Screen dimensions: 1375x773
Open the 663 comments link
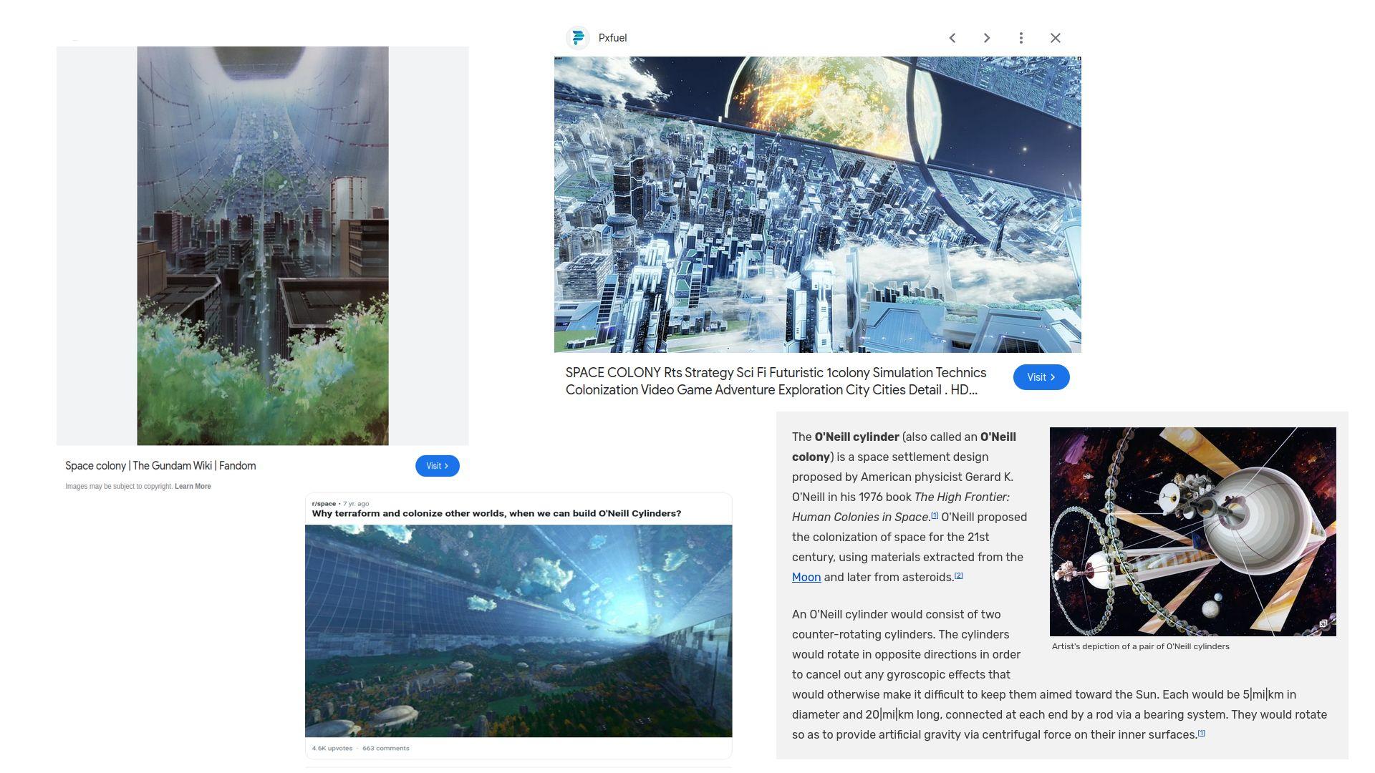[x=385, y=749]
